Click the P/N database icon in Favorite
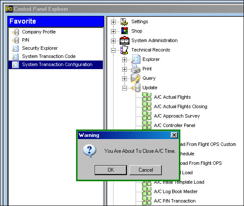244x206 pixels. [15, 40]
